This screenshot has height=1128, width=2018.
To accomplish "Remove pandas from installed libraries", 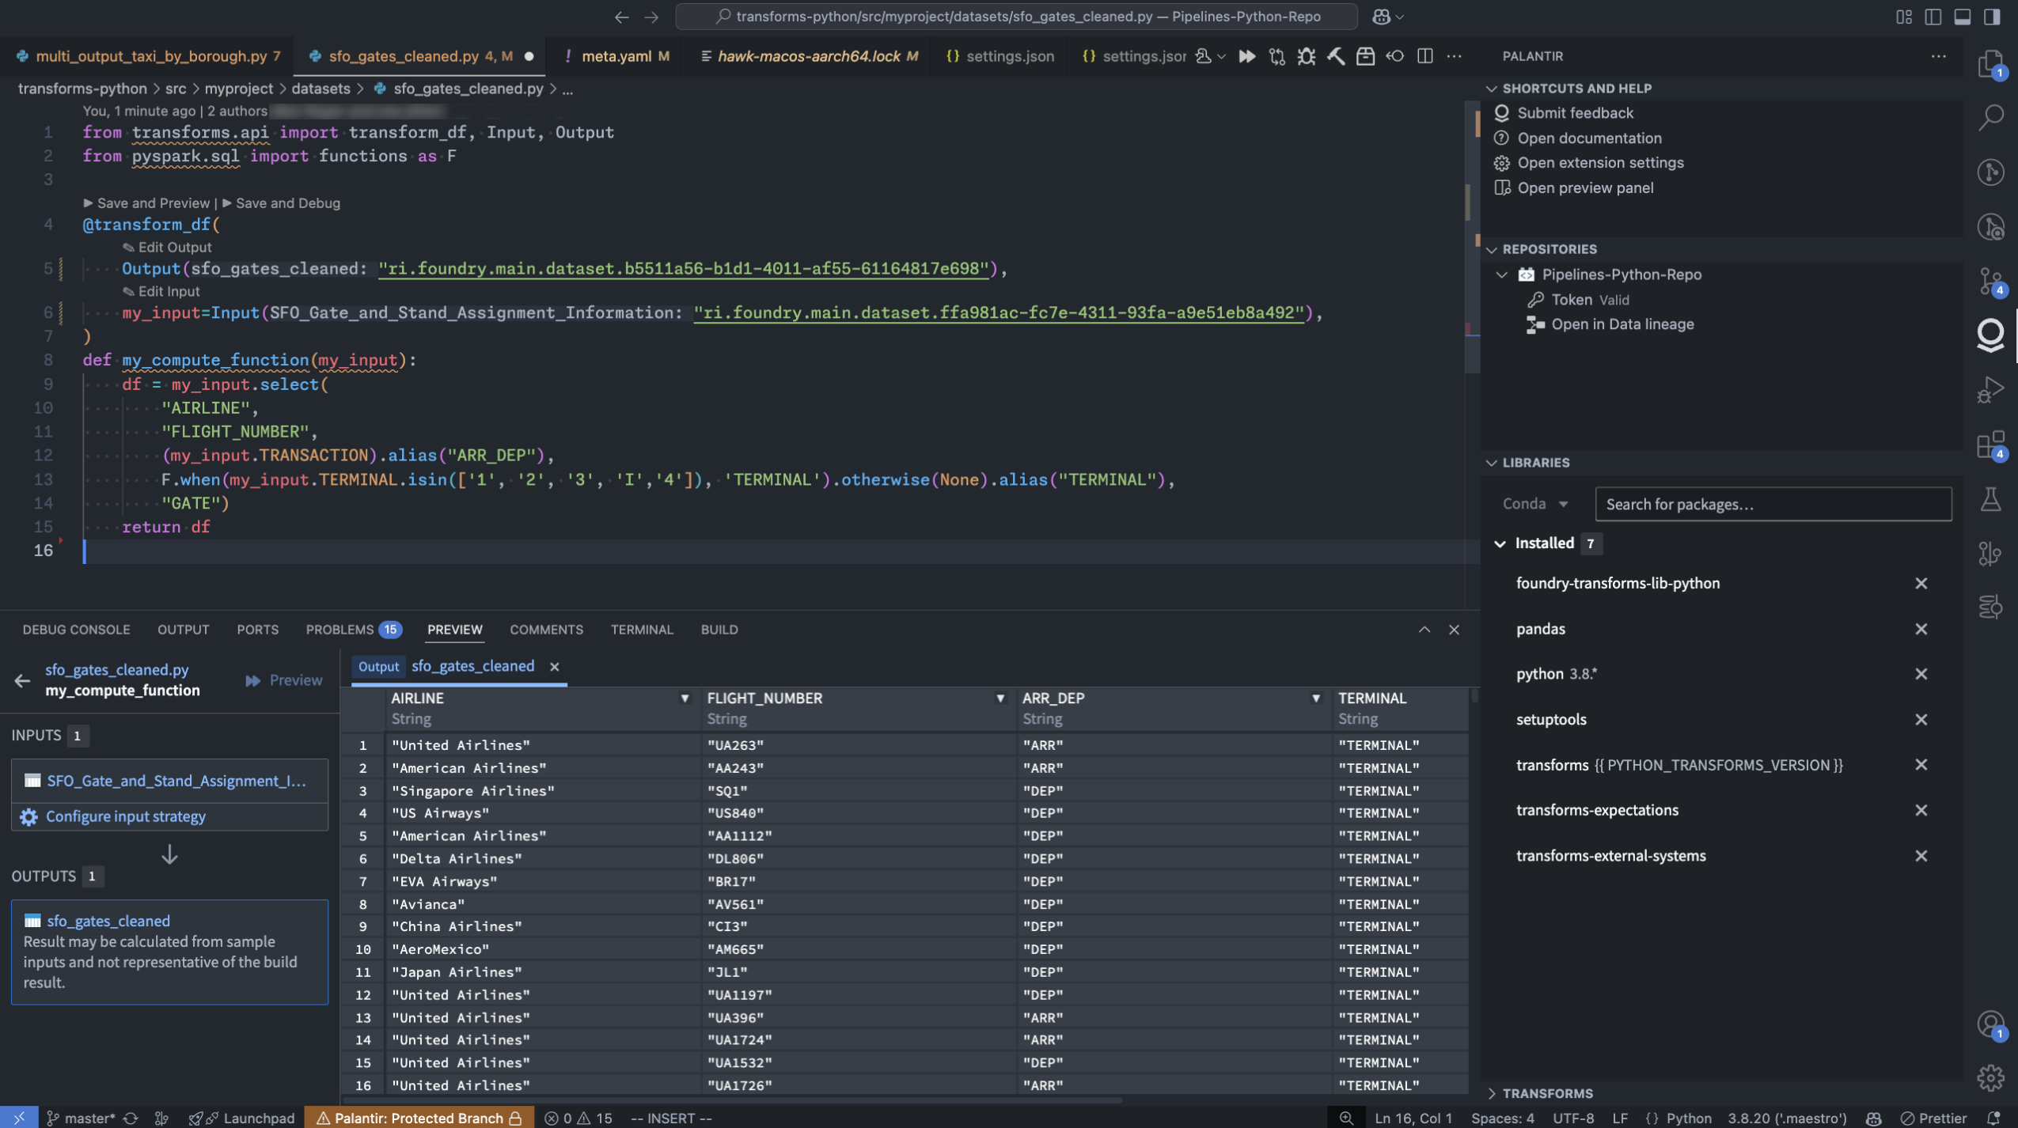I will click(1921, 629).
